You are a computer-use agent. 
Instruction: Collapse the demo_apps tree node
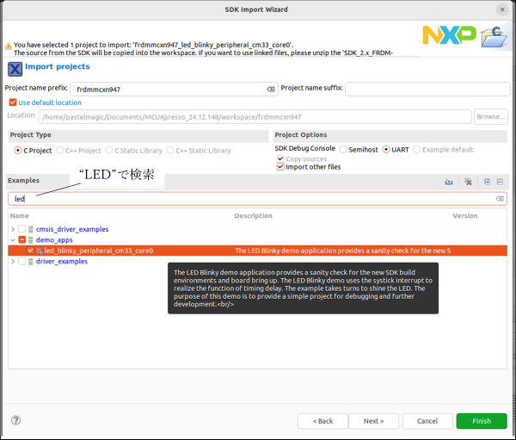click(12, 240)
